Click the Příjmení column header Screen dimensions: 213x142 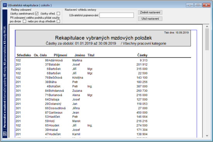(60, 55)
